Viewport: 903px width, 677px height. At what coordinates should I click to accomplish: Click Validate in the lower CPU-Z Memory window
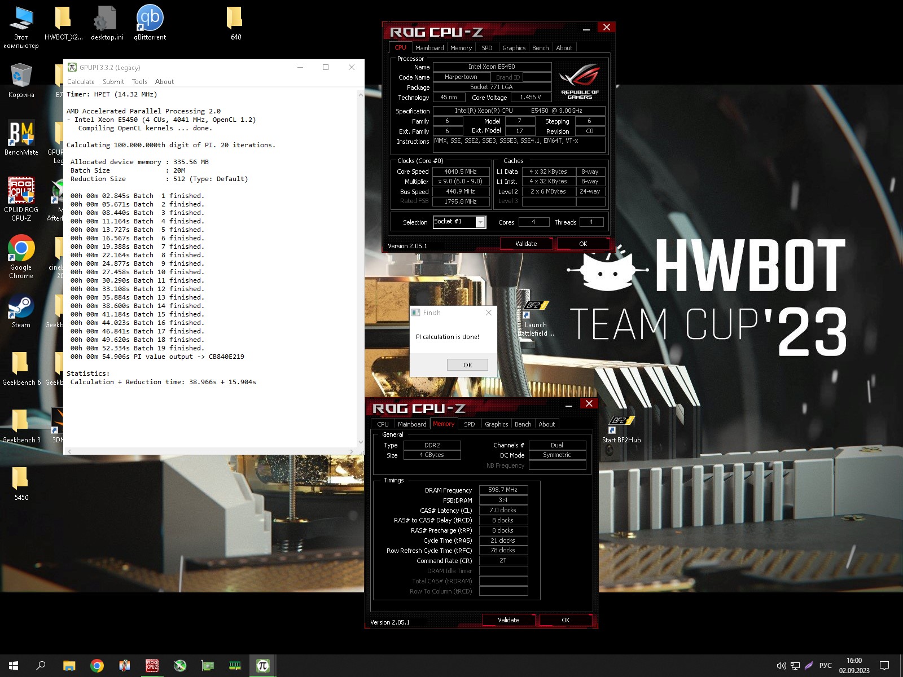pyautogui.click(x=509, y=620)
